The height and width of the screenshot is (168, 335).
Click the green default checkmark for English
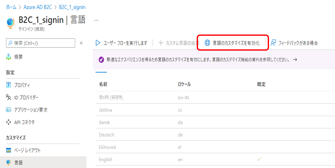[x=259, y=159]
